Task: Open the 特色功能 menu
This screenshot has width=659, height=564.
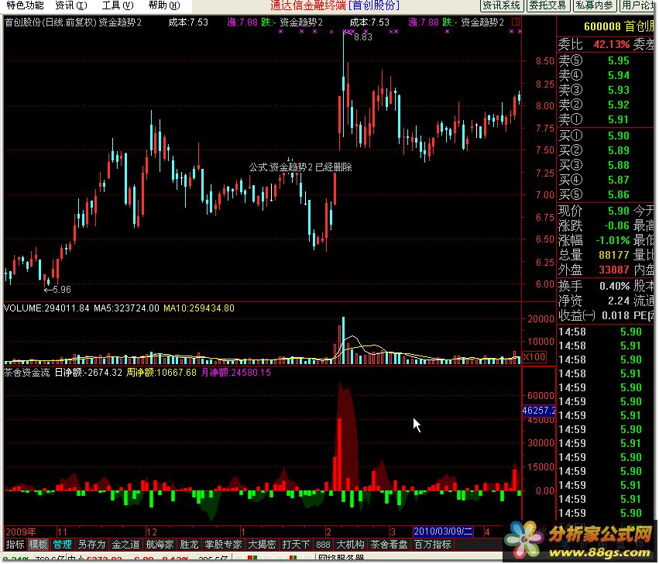Action: [25, 5]
